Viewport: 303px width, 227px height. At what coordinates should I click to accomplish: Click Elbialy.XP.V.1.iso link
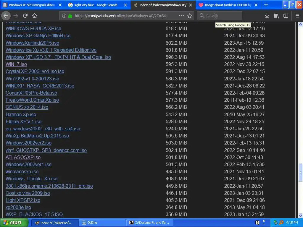tap(24, 122)
